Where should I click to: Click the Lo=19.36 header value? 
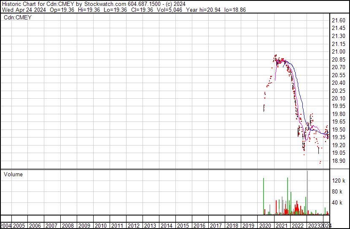115,10
